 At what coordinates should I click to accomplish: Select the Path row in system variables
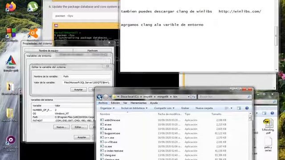(x=63, y=117)
